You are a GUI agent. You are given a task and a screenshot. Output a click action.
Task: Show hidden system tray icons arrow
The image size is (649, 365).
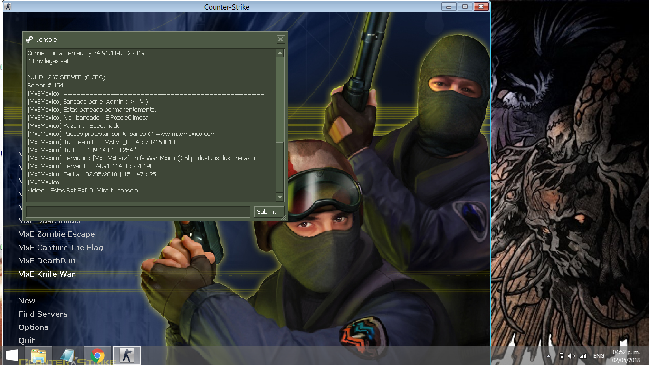pyautogui.click(x=549, y=356)
